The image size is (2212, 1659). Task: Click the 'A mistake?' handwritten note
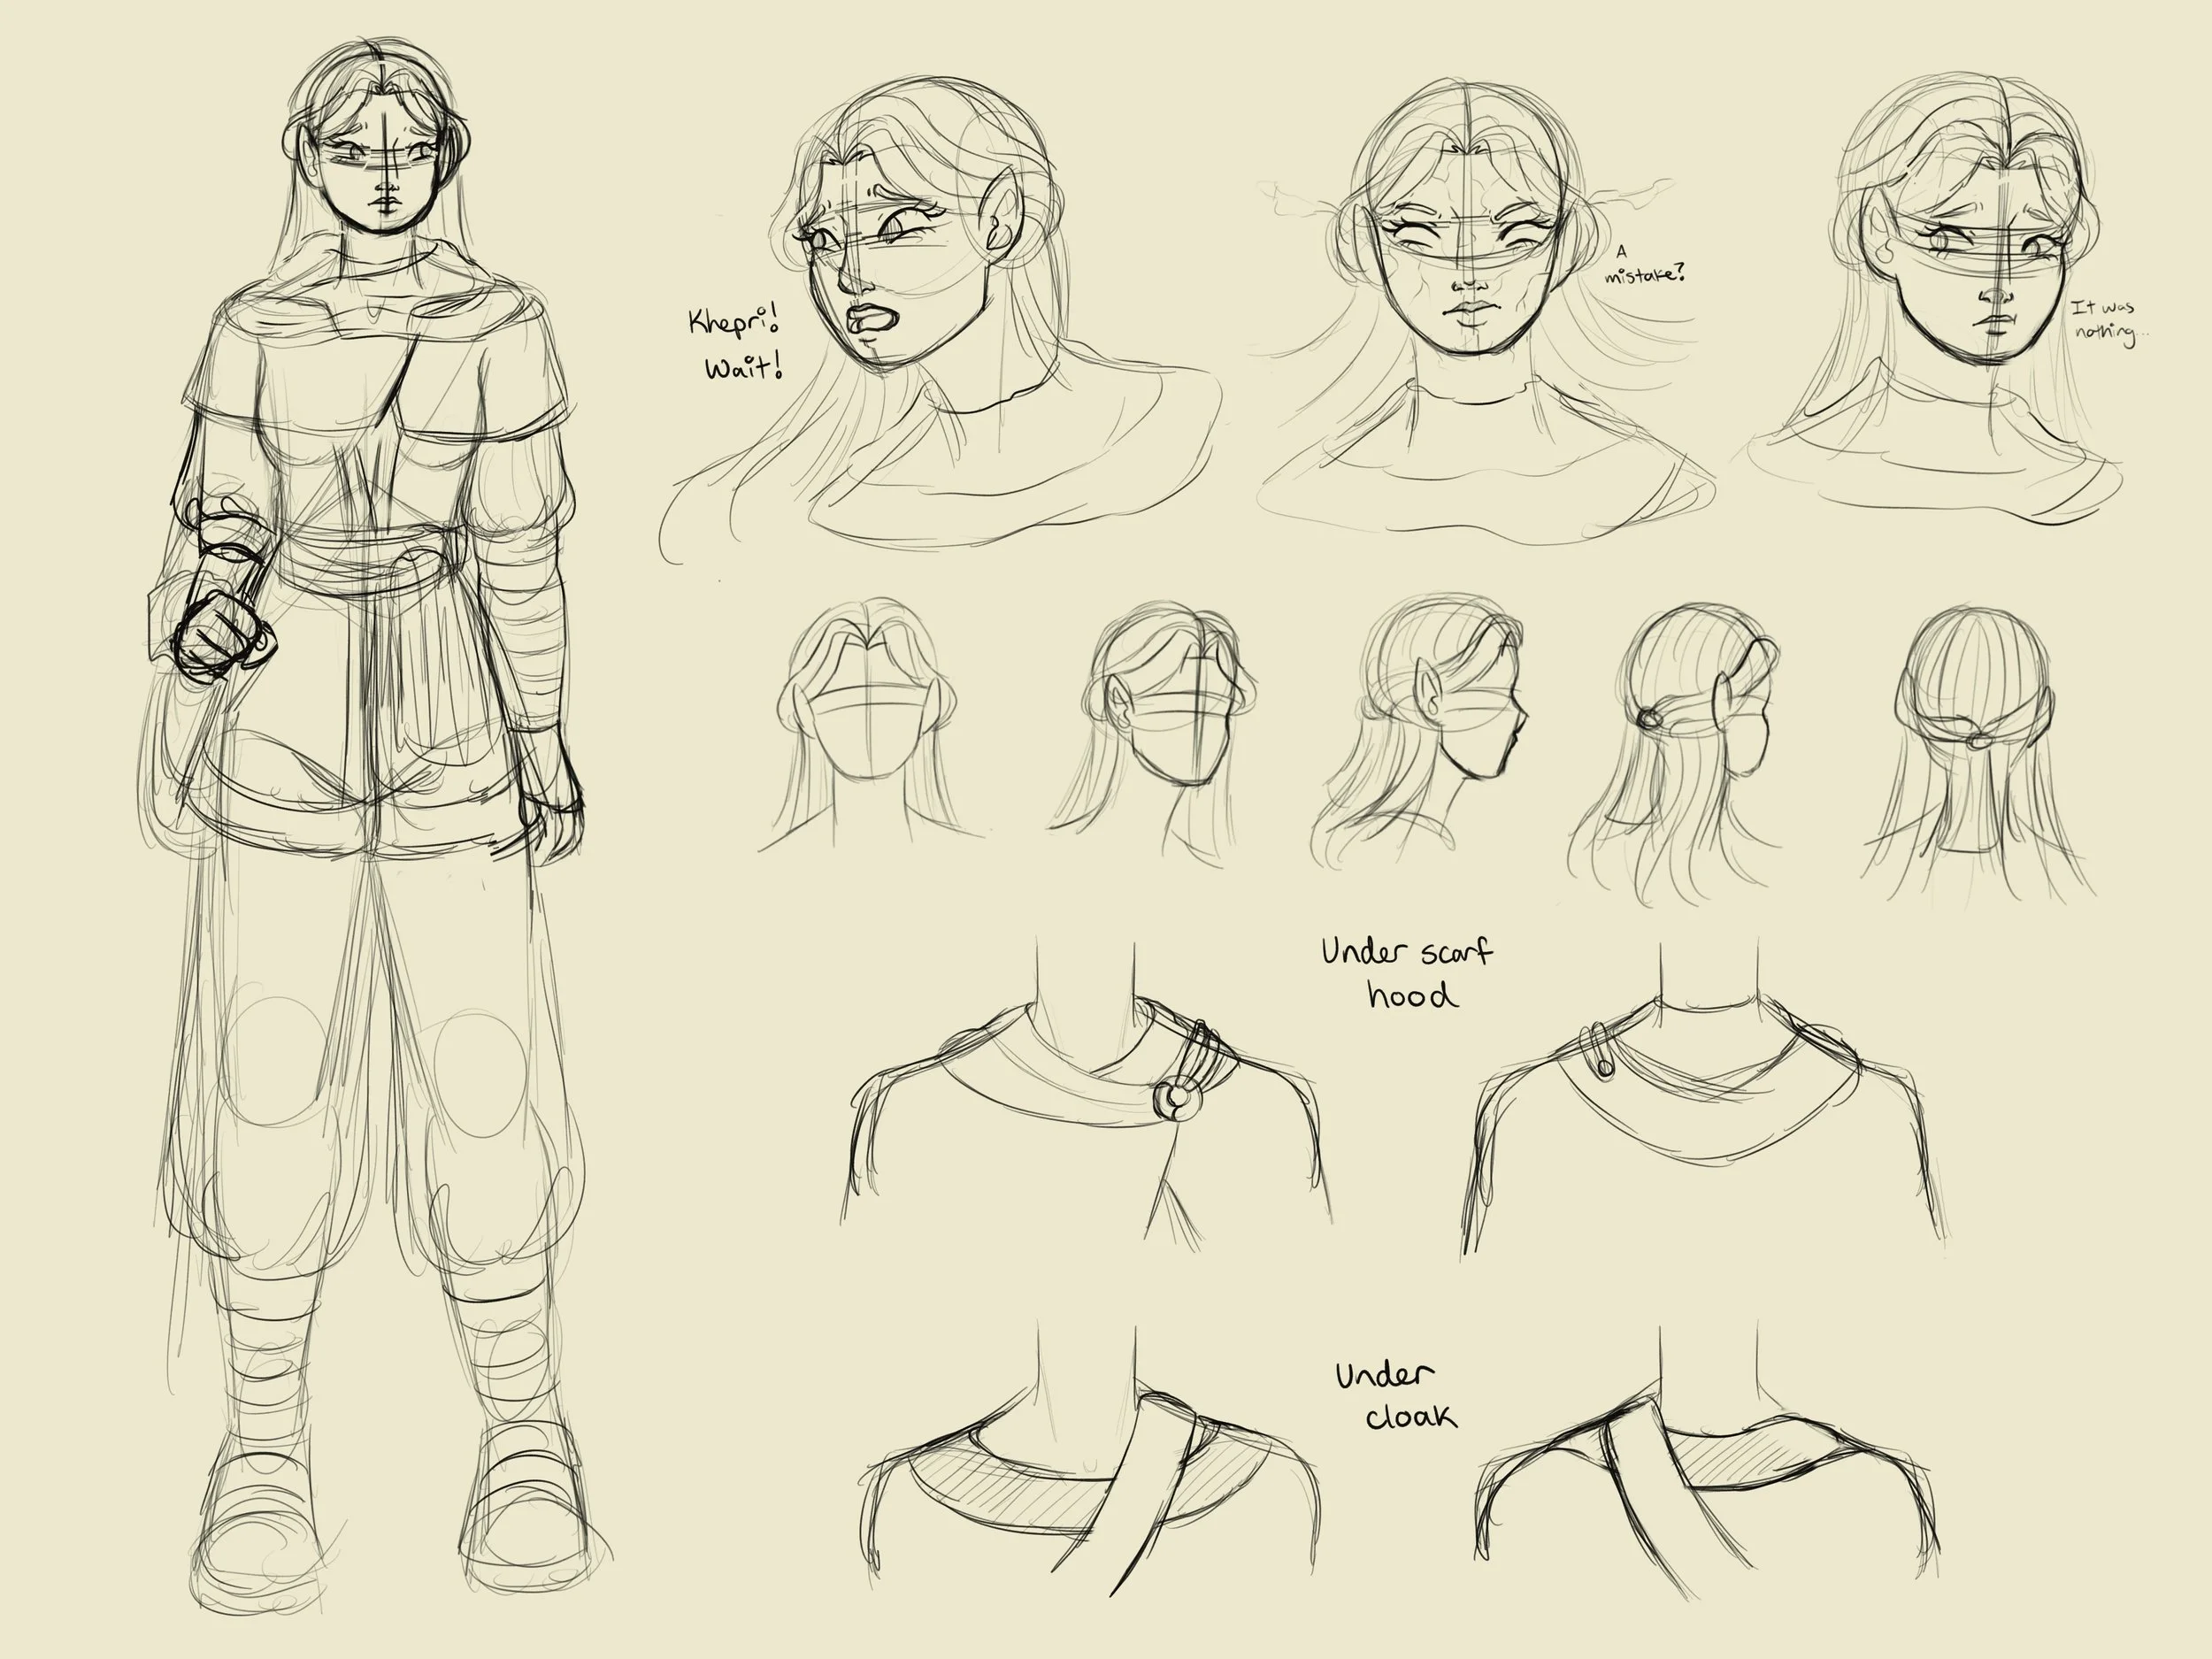(x=1644, y=267)
